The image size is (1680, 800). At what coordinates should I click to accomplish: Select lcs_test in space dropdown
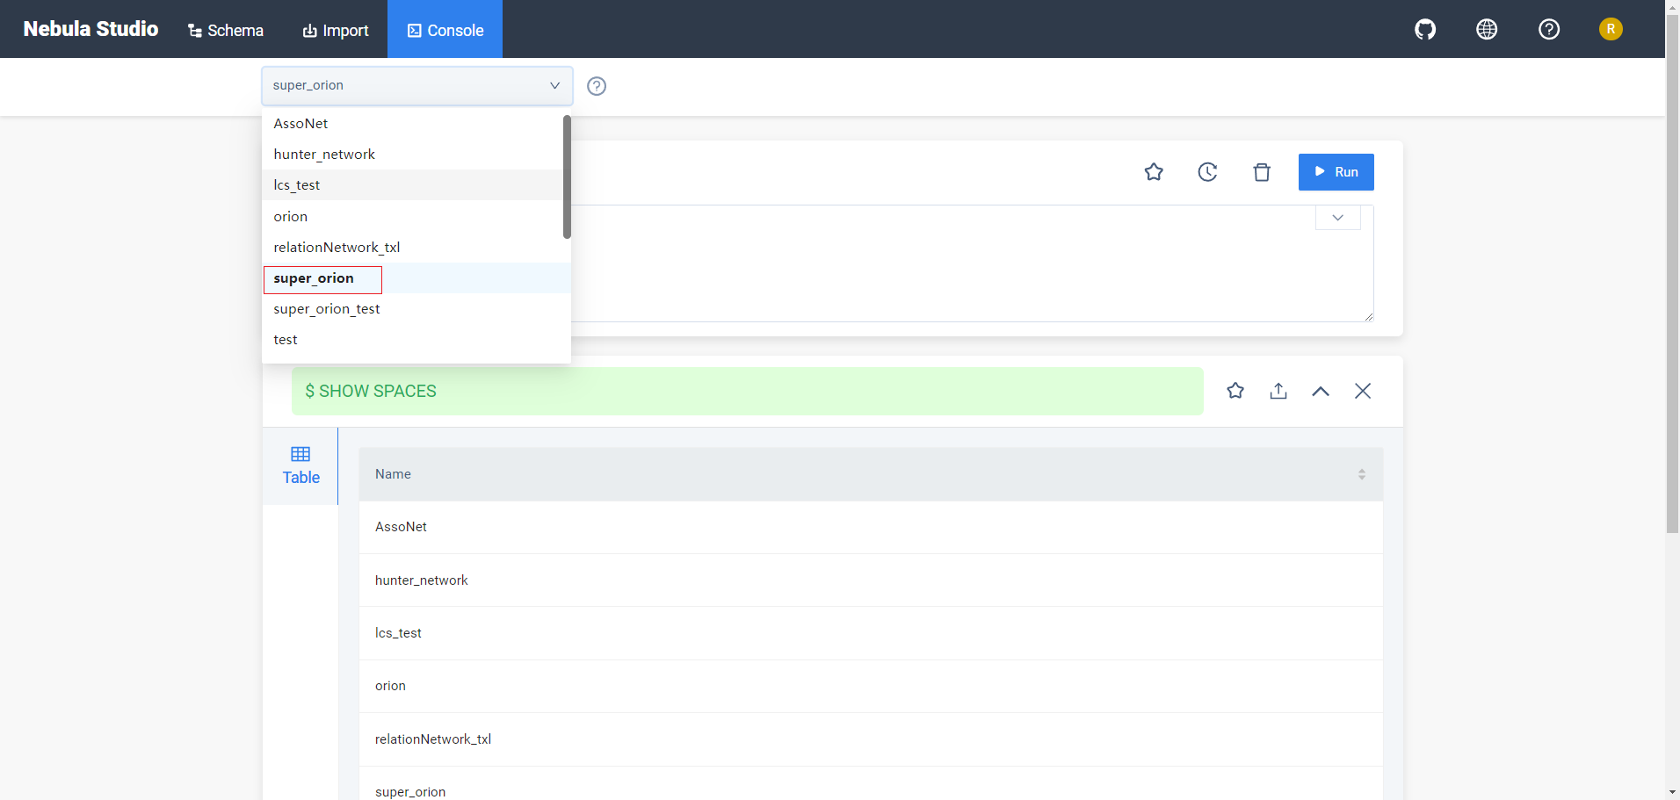[x=413, y=185]
